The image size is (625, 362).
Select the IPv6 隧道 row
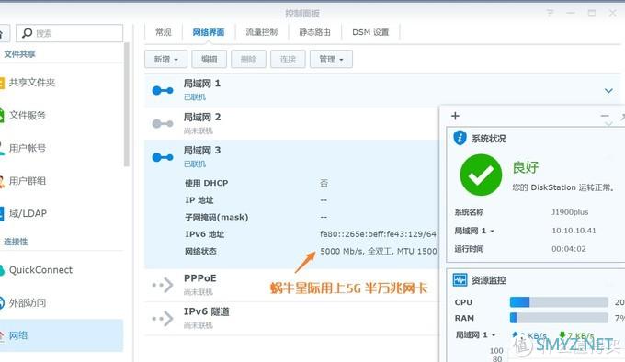coord(291,318)
